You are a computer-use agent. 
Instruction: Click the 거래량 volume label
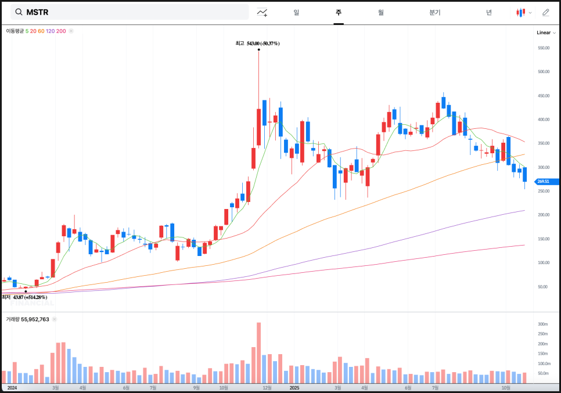tap(13, 319)
